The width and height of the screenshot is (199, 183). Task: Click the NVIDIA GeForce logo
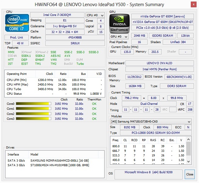(119, 24)
